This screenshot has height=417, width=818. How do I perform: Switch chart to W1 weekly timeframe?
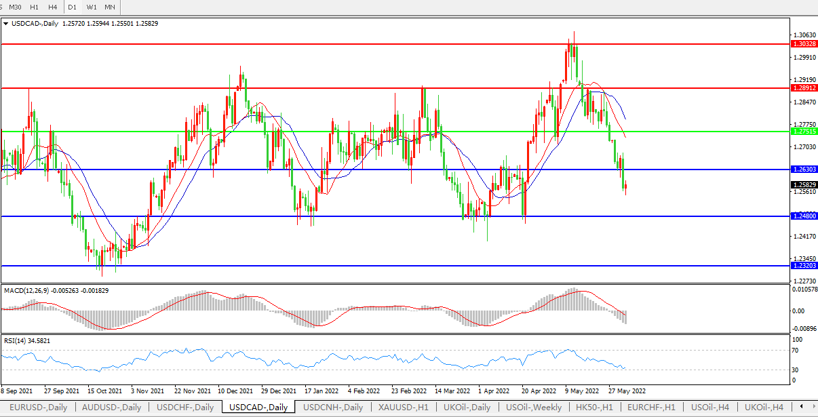[x=92, y=7]
